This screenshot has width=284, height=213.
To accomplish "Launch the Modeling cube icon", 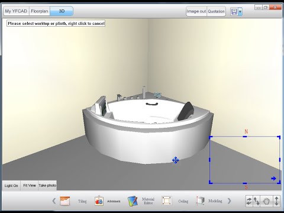I will (201, 201).
